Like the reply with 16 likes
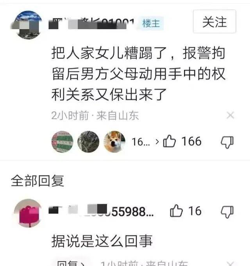The width and height of the screenshot is (250, 266). pyautogui.click(x=176, y=211)
